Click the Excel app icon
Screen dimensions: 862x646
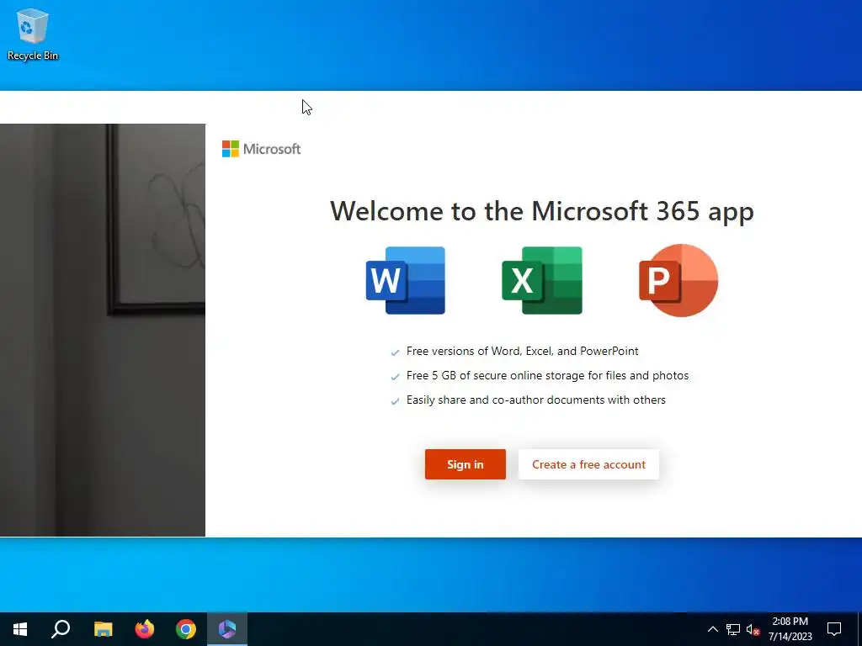click(x=542, y=281)
